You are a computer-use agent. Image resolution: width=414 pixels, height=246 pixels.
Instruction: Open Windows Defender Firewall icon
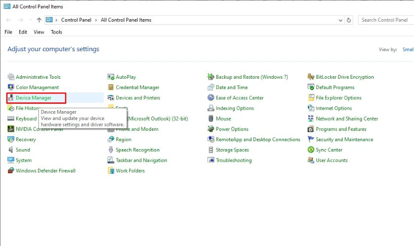point(11,171)
